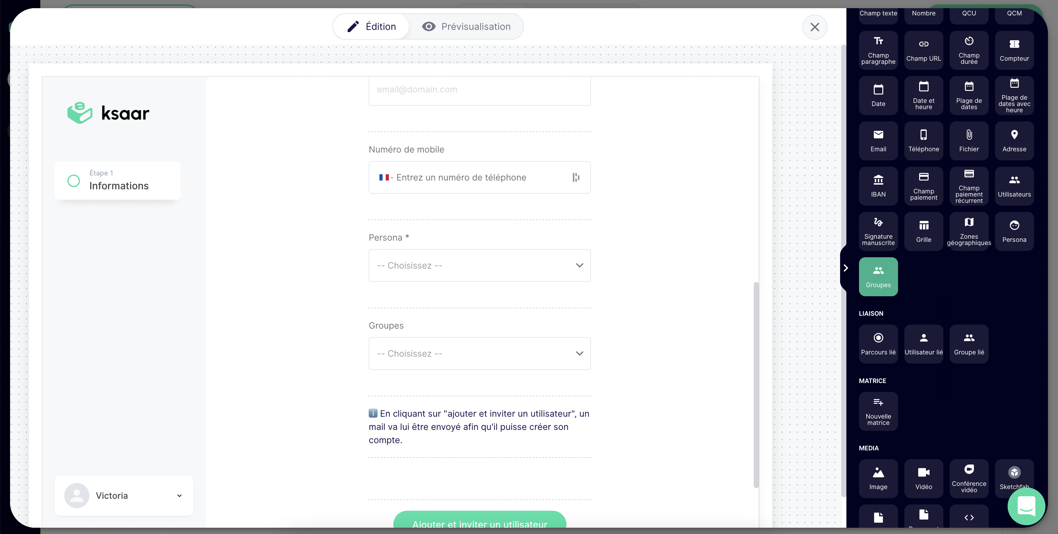Image resolution: width=1058 pixels, height=534 pixels.
Task: Insert a Vidéo media element
Action: [923, 479]
